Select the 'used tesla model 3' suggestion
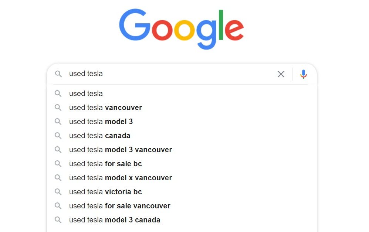Viewport: 369px width, 232px height. point(101,122)
